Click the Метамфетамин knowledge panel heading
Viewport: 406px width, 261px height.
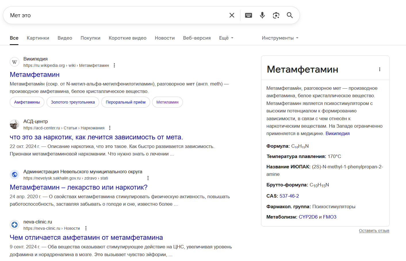point(302,69)
